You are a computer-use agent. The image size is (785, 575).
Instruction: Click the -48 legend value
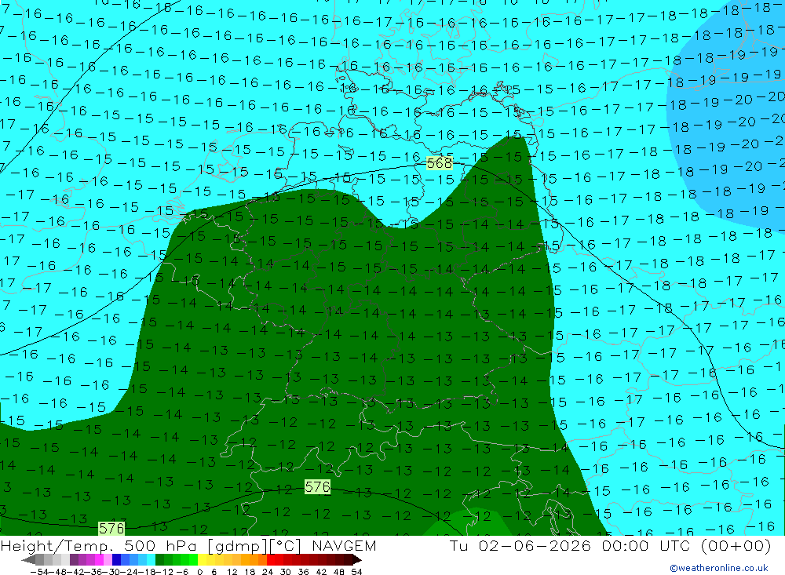click(x=57, y=572)
